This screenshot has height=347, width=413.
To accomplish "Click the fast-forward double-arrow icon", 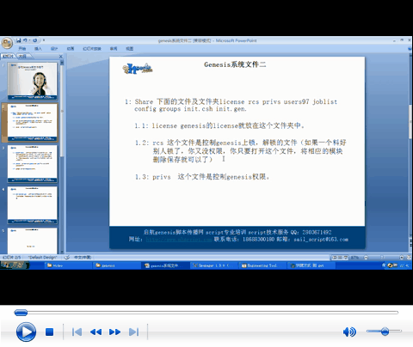I will click(x=114, y=332).
